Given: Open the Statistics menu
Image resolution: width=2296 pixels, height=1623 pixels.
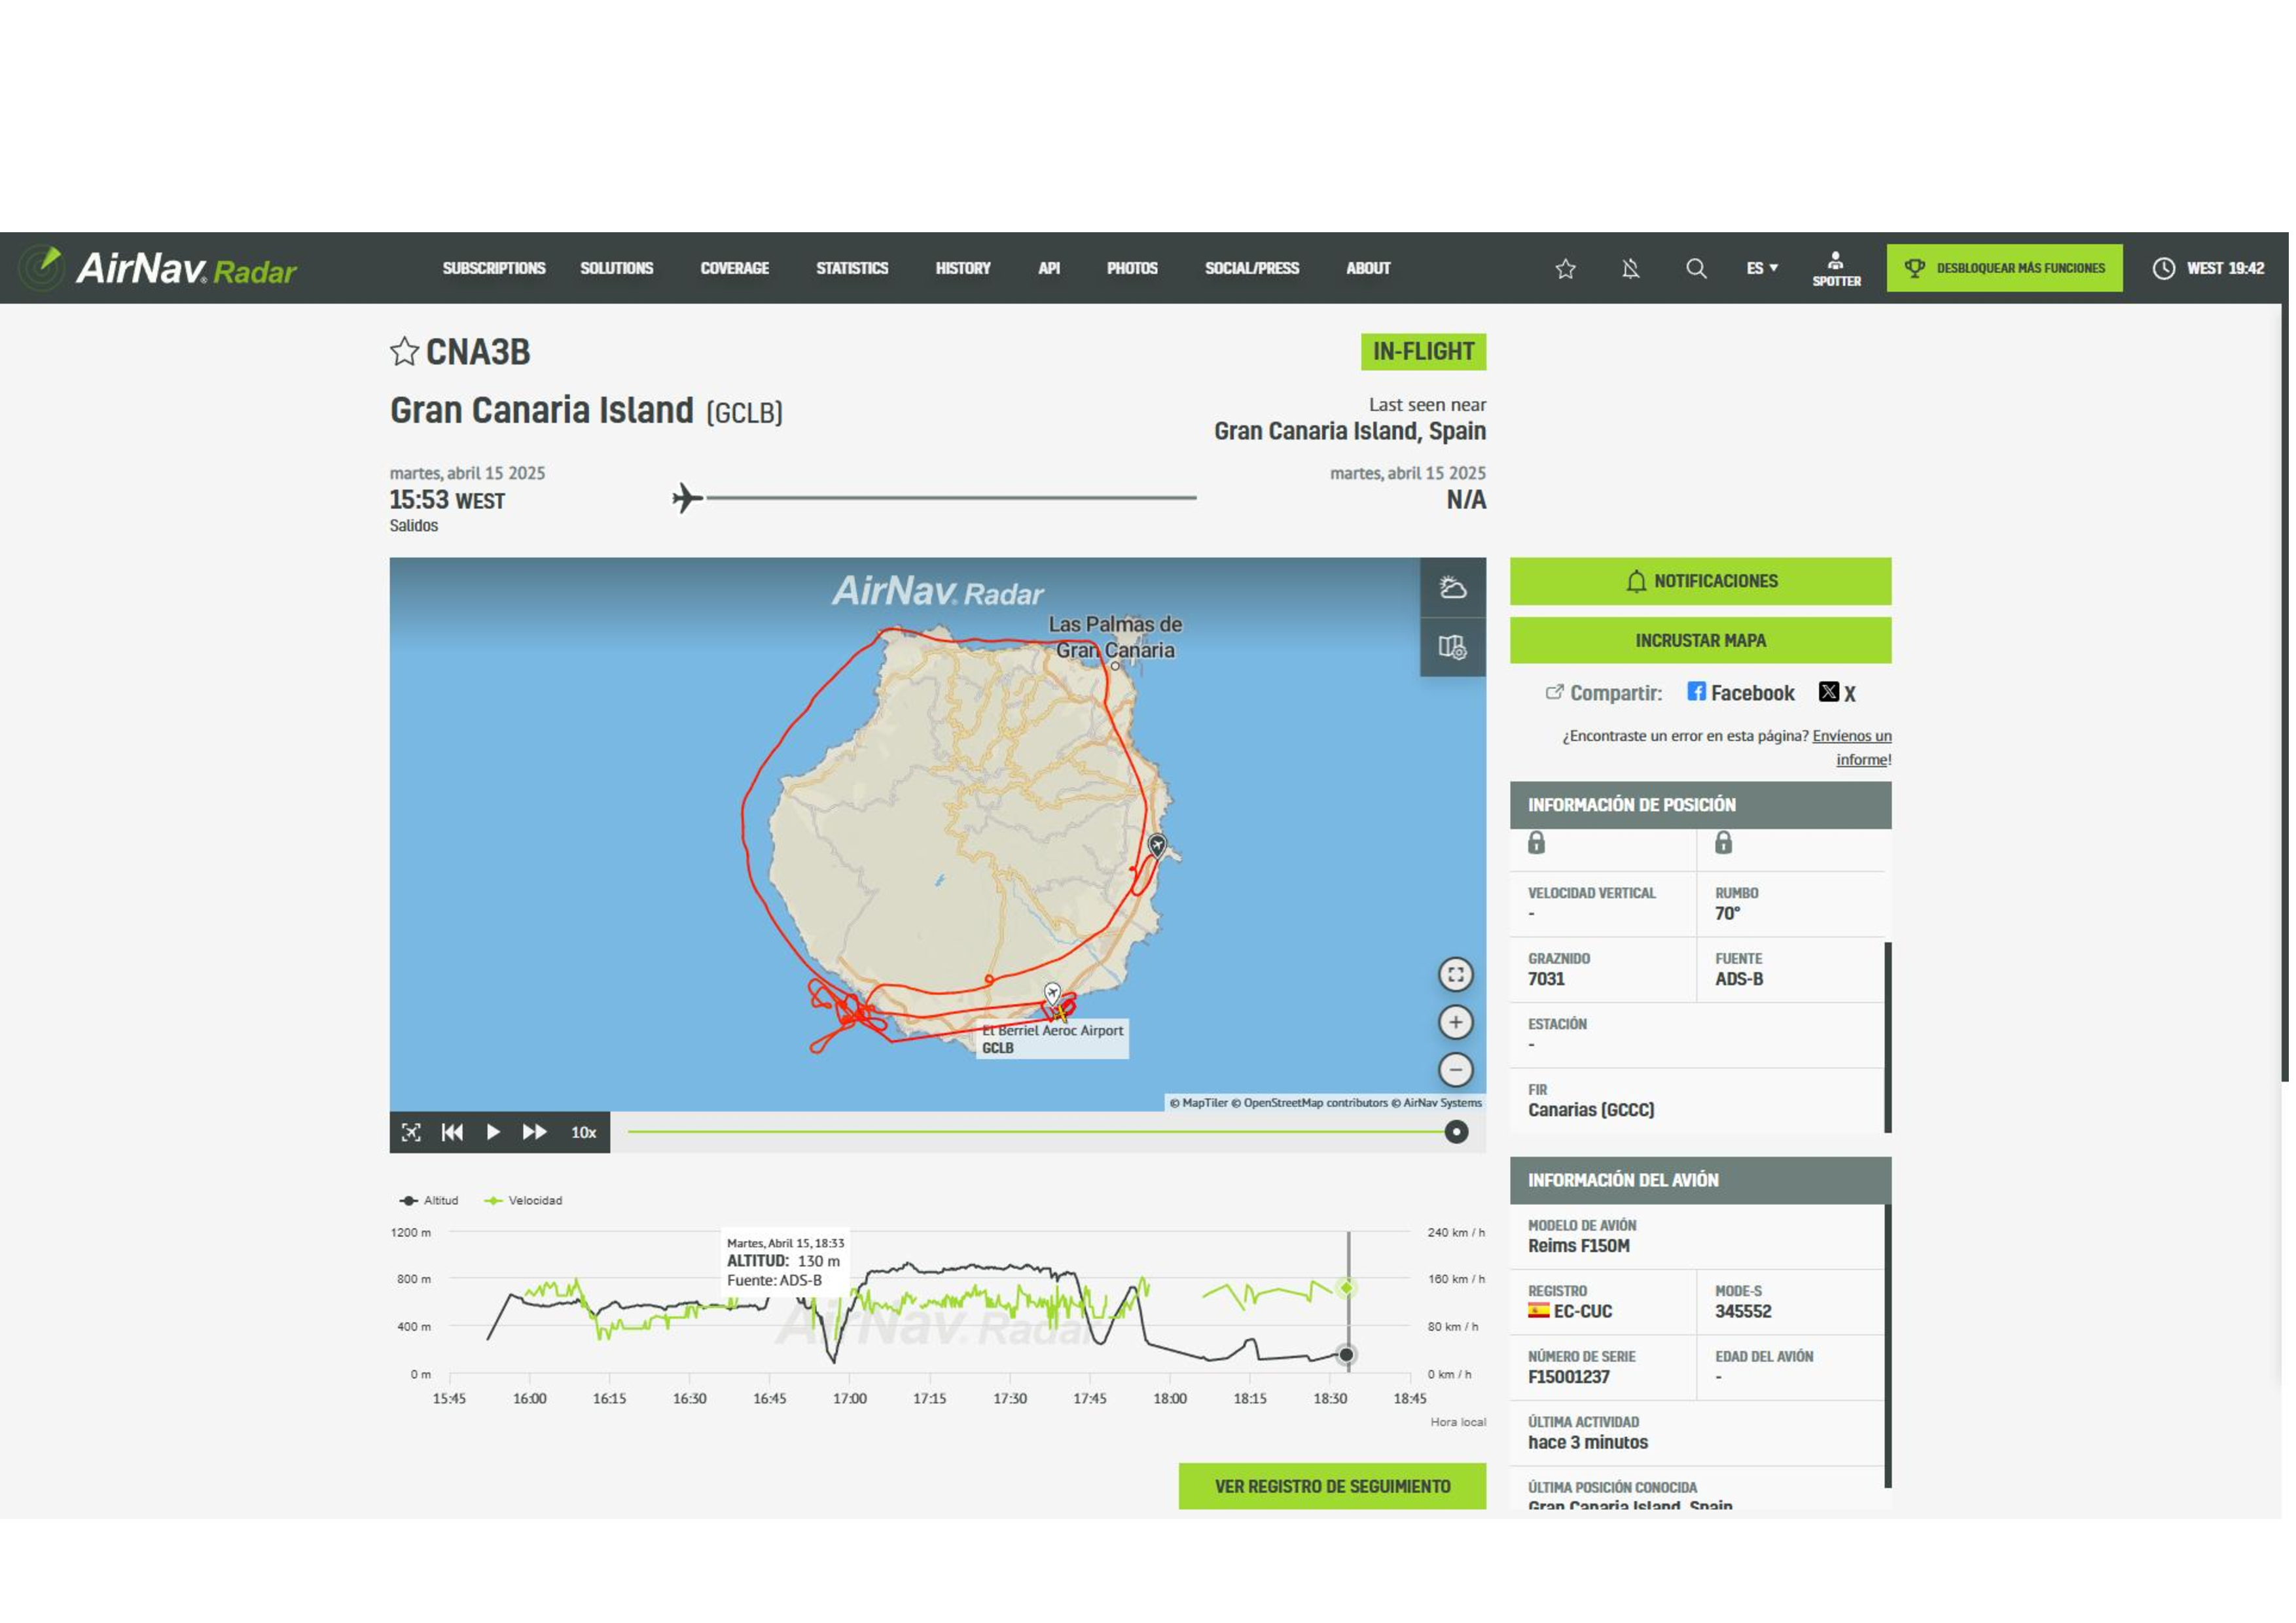Looking at the screenshot, I should click(853, 269).
